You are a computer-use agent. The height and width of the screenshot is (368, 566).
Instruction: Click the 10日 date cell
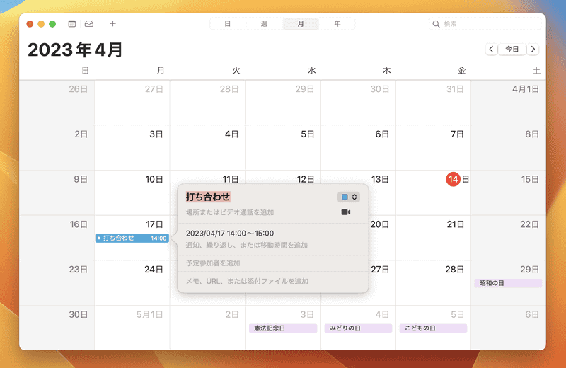click(x=132, y=193)
